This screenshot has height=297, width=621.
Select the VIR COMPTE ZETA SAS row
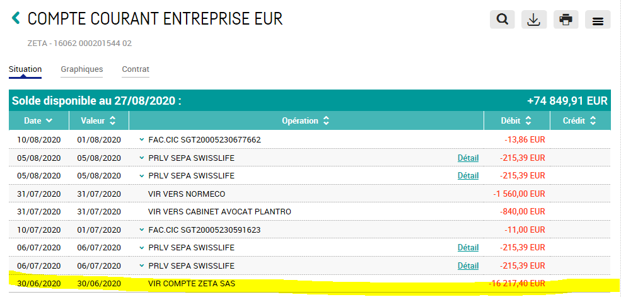coord(191,284)
